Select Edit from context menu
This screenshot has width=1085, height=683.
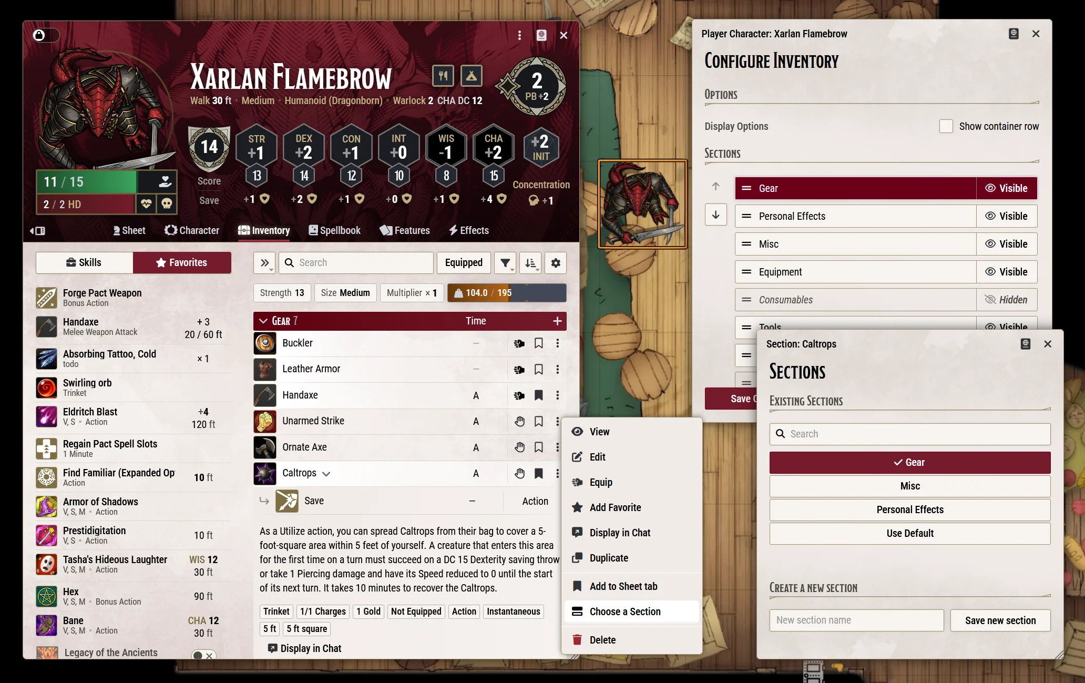coord(631,457)
